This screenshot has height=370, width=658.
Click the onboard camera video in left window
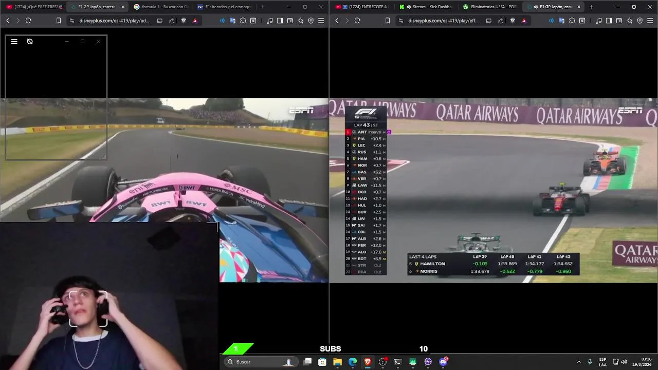[x=164, y=190]
